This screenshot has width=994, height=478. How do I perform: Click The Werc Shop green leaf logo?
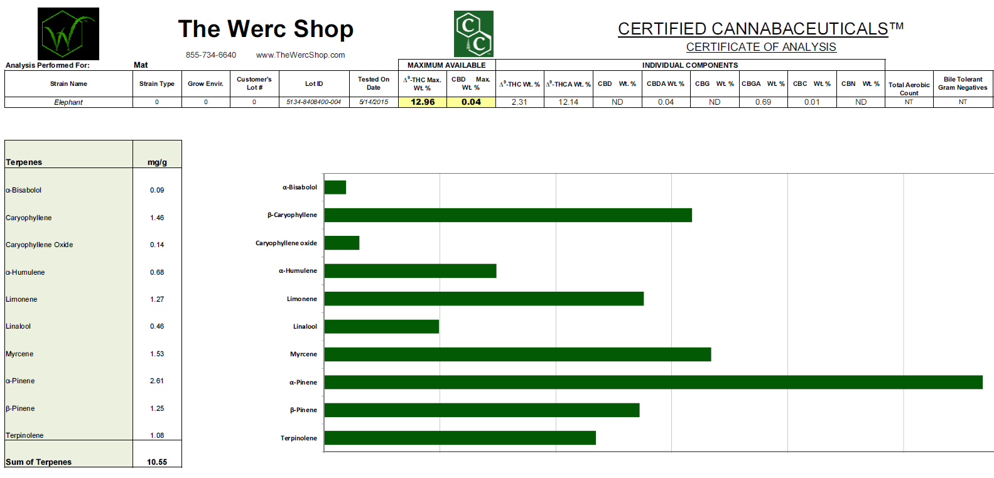(x=68, y=34)
